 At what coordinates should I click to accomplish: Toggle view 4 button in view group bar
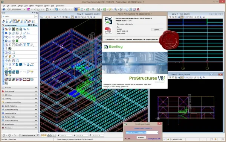pos(48,135)
